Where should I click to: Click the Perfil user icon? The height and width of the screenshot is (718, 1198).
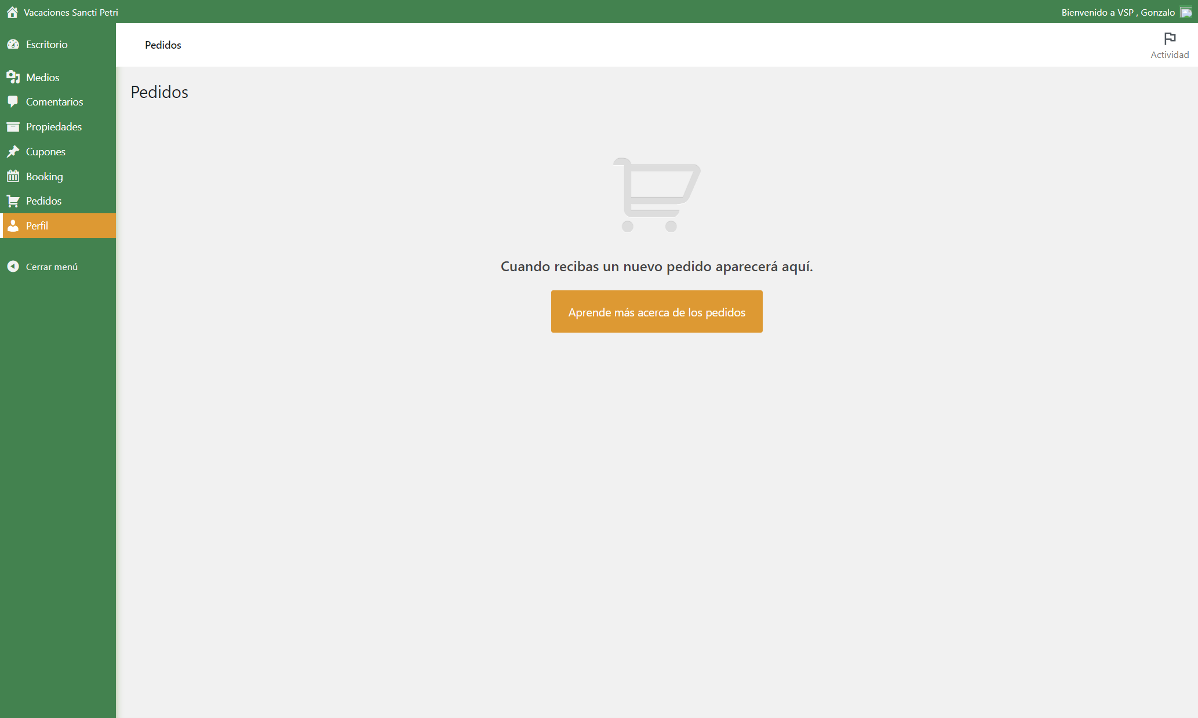[13, 226]
